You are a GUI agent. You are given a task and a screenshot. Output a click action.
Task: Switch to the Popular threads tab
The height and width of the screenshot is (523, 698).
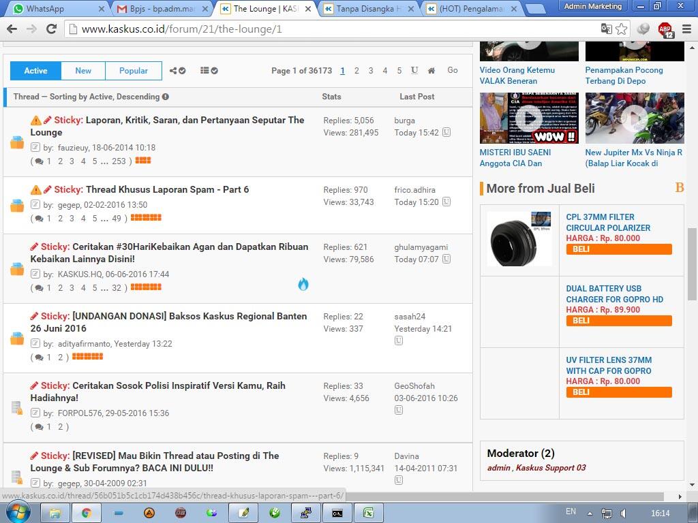click(134, 71)
